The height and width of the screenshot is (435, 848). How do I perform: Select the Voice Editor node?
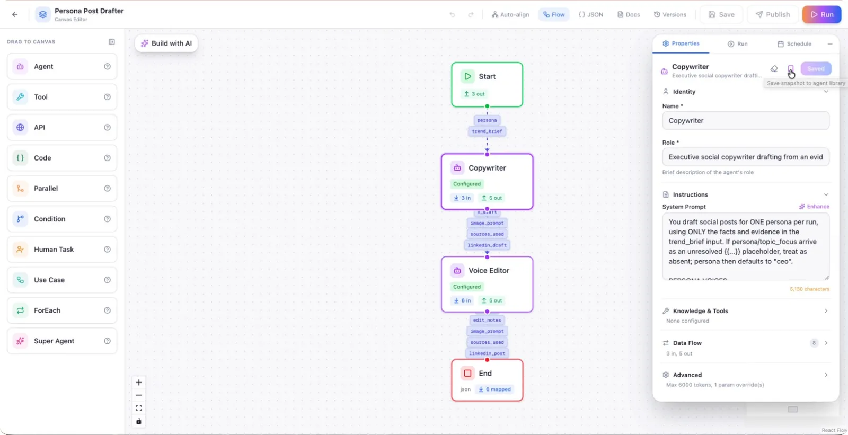pos(487,285)
